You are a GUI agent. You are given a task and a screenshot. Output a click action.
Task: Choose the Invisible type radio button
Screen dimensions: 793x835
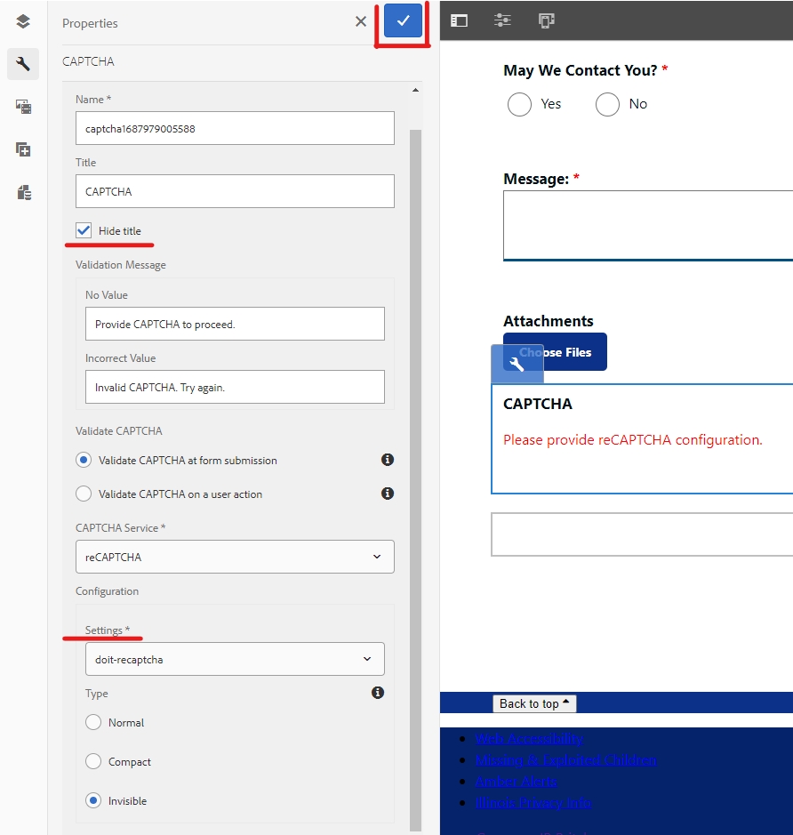[93, 800]
